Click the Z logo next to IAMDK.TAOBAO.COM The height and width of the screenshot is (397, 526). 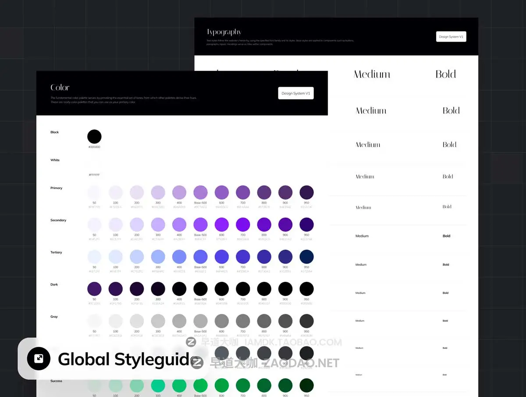[191, 342]
